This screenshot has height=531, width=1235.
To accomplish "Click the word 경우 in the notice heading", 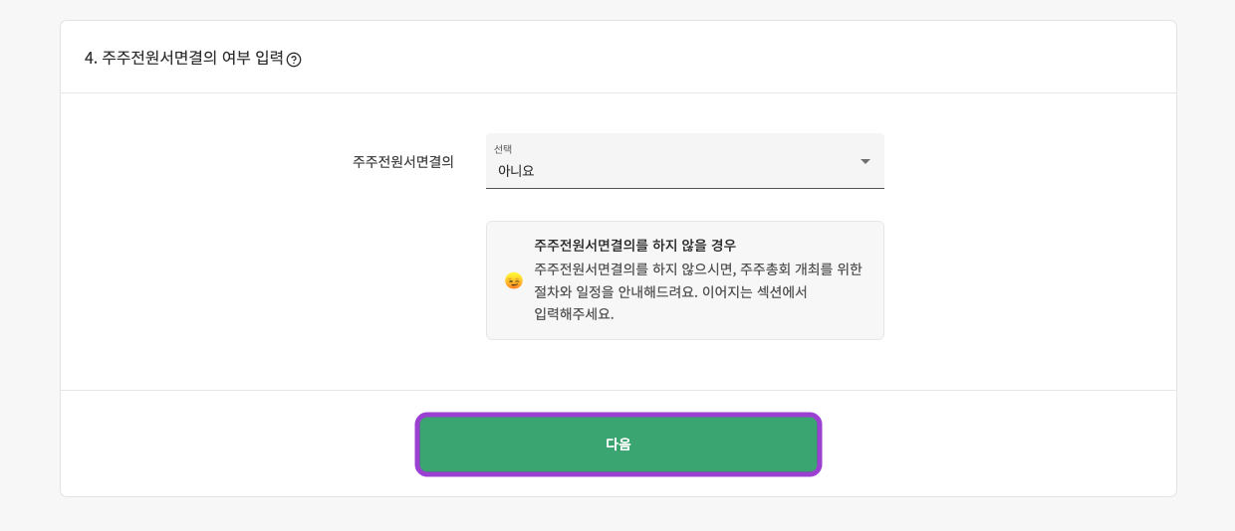I will [x=723, y=245].
